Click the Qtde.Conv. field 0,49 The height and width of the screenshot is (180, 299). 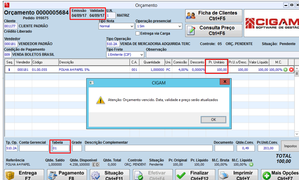tap(246, 148)
